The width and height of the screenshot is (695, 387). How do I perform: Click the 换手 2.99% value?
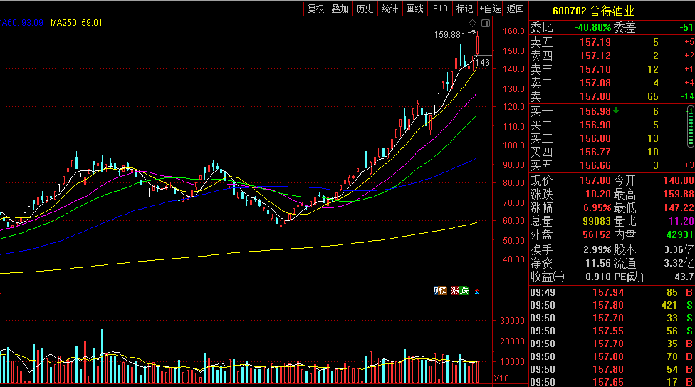(x=597, y=250)
